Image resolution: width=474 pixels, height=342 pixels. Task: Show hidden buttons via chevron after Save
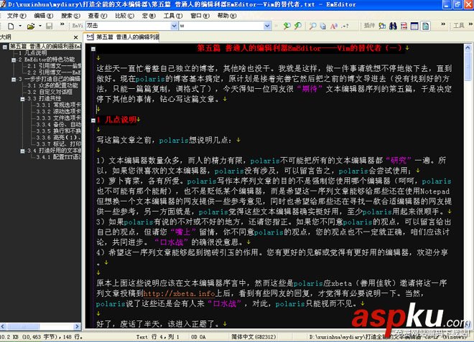click(62, 24)
